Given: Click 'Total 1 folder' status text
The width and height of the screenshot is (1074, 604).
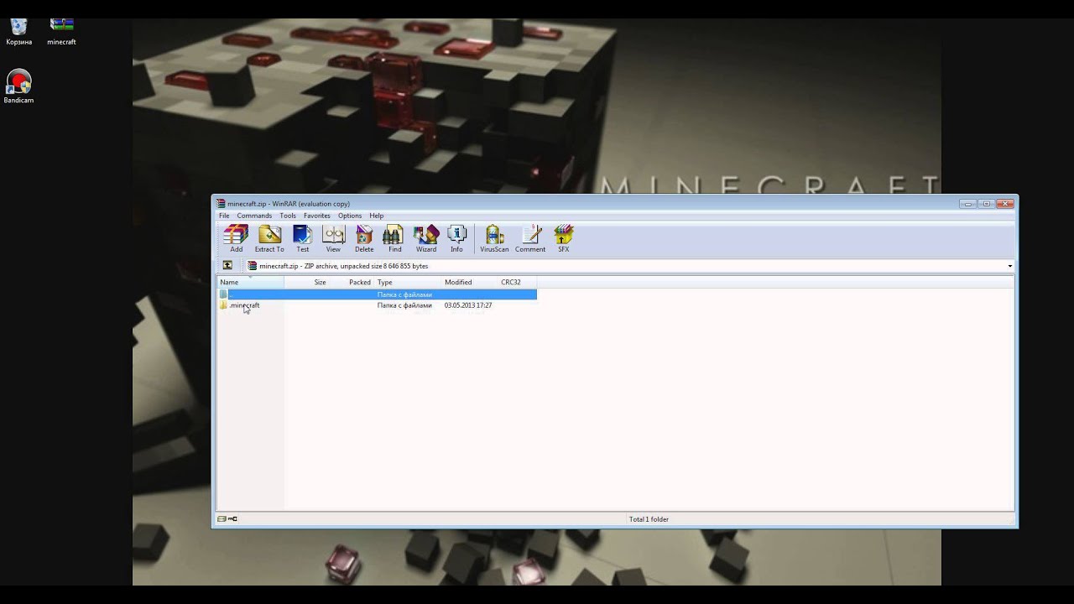Looking at the screenshot, I should point(649,519).
